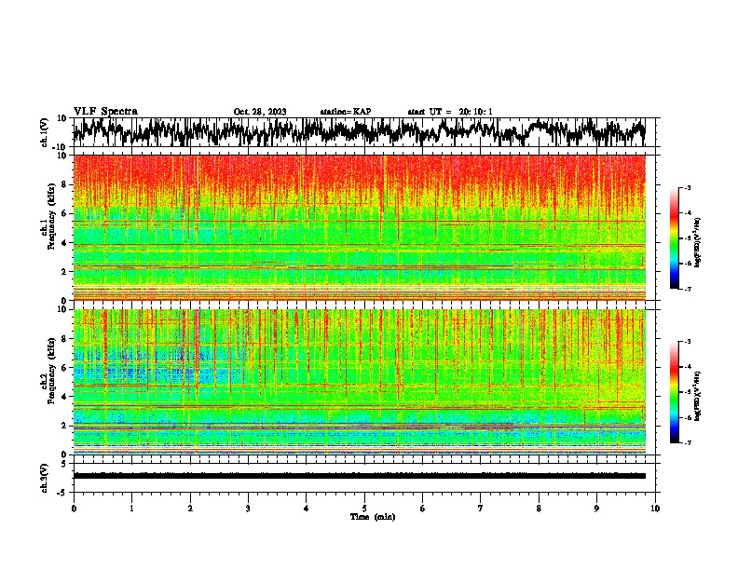Image resolution: width=738 pixels, height=570 pixels.
Task: Click the "Time (min)" axis title
Action: (373, 517)
